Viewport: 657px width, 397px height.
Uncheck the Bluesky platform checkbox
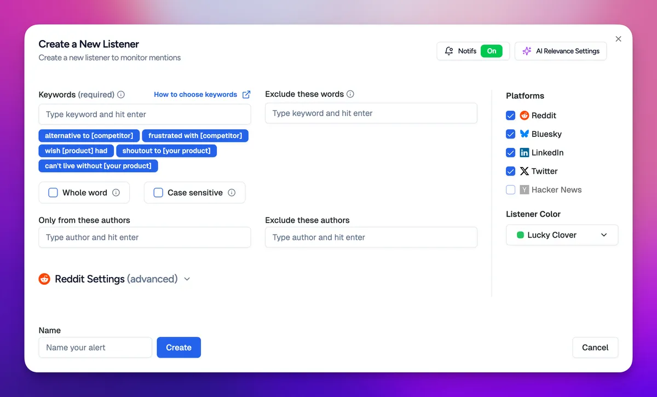511,134
